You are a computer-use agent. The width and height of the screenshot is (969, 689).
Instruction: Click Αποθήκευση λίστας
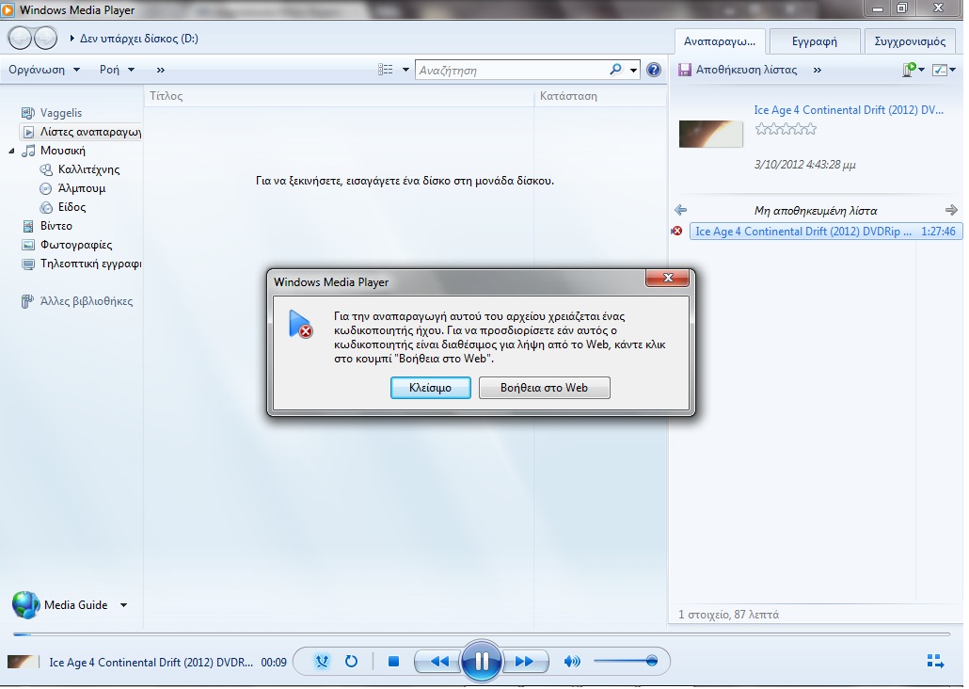click(x=747, y=70)
